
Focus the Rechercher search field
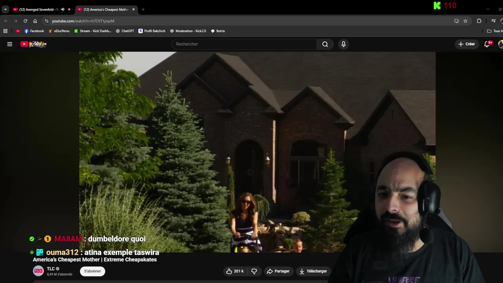(244, 44)
